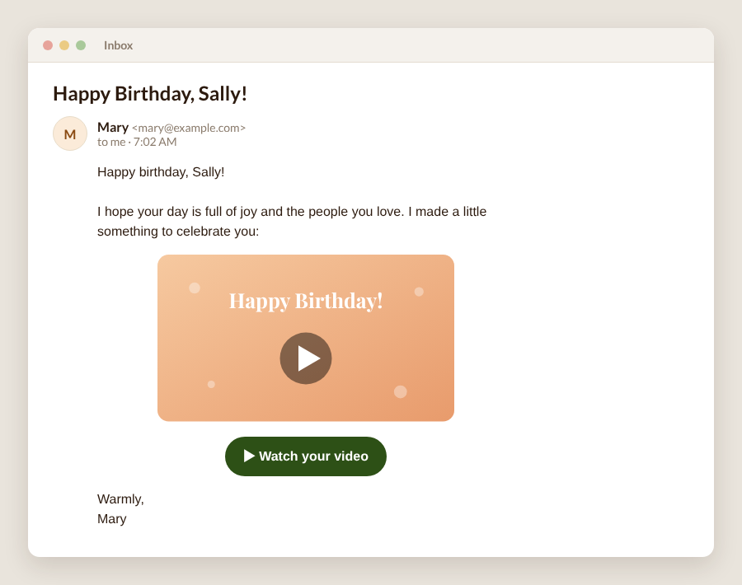Screen dimensions: 742x585
Task: Maximize the window with the green button
Action: point(81,45)
